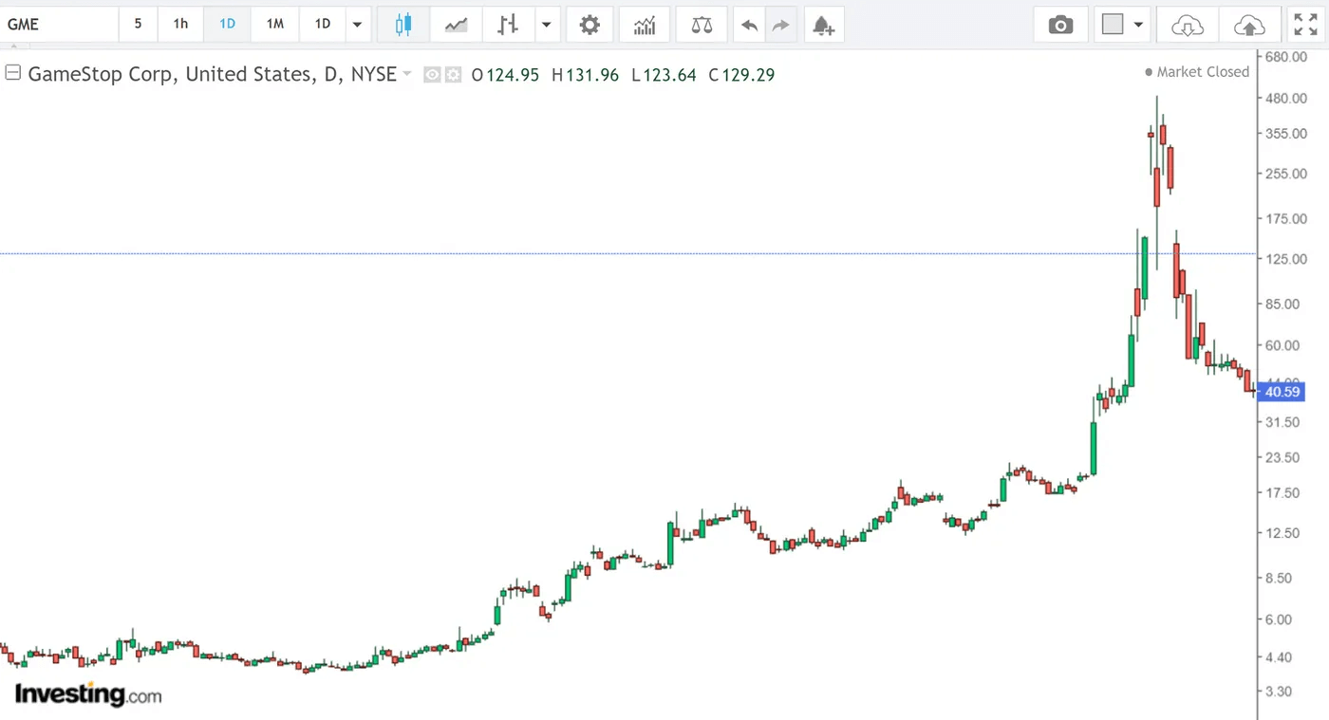The height and width of the screenshot is (720, 1329).
Task: Switch to the area chart style icon
Action: [456, 25]
